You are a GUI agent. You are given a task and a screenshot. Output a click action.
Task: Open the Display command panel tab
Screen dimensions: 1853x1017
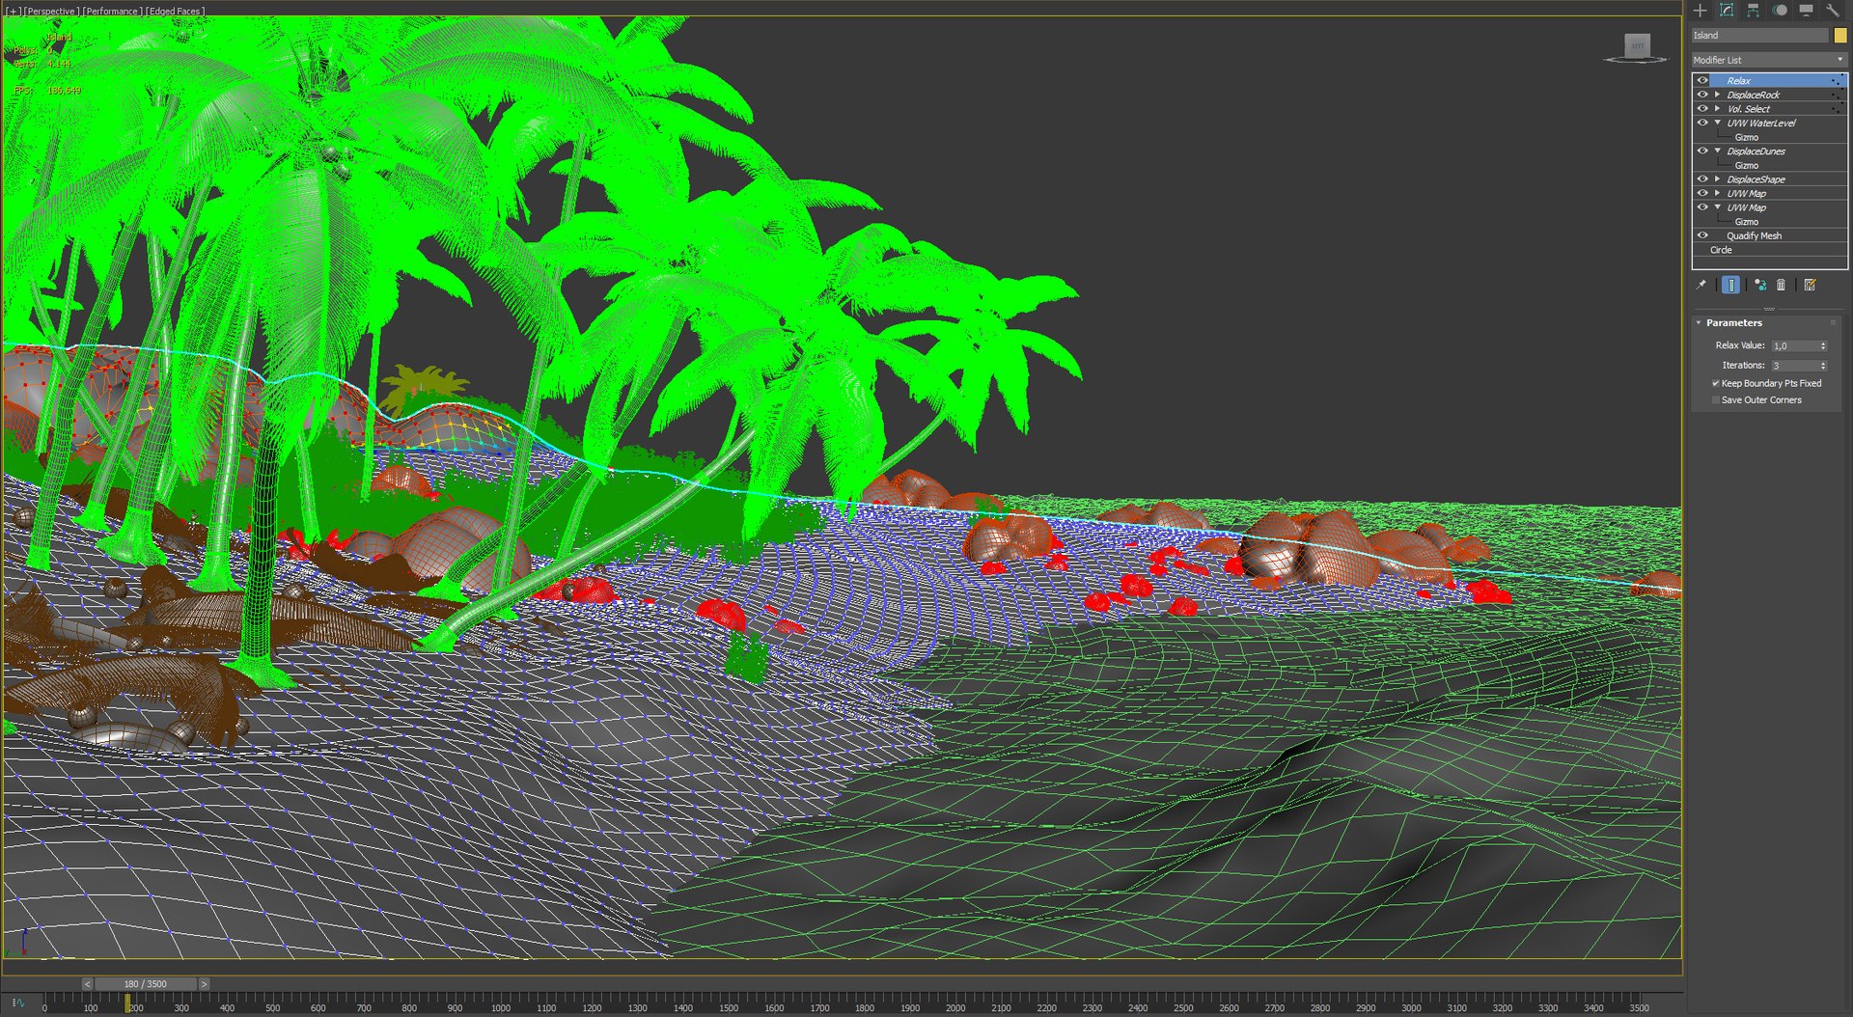point(1806,11)
